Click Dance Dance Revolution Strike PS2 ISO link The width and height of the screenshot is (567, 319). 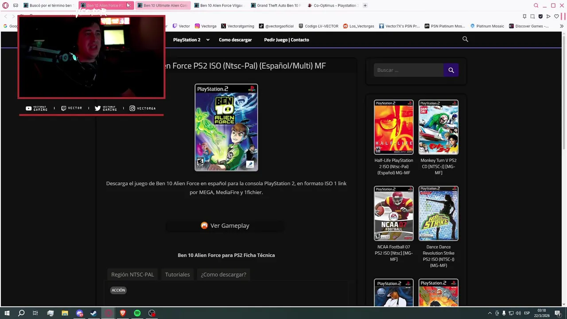click(x=439, y=256)
